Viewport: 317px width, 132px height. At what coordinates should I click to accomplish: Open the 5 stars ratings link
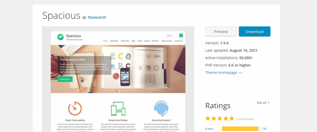click(x=209, y=129)
